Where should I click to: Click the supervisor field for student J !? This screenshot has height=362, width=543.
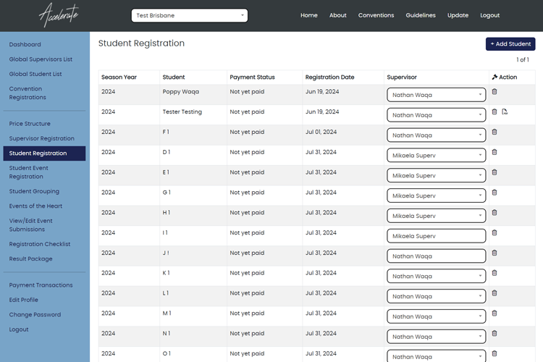(436, 256)
